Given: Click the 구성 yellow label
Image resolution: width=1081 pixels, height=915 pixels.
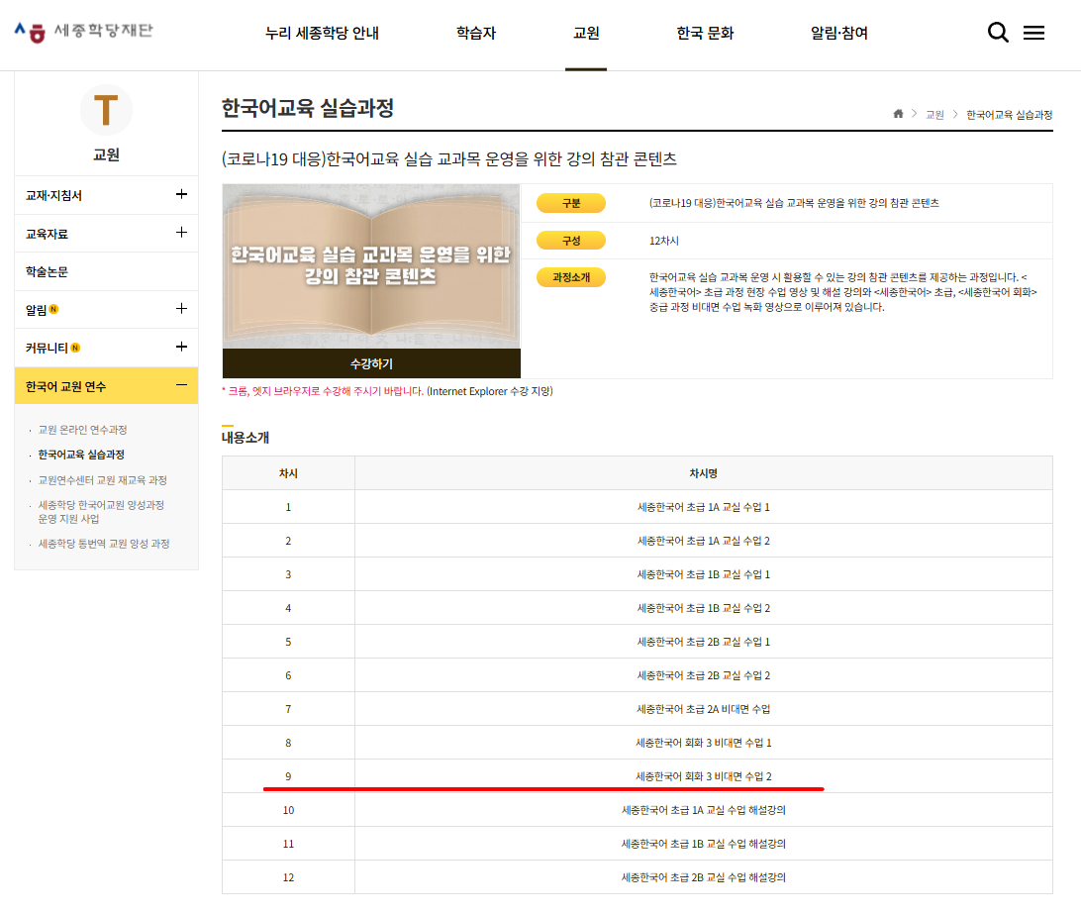Looking at the screenshot, I should click(x=571, y=241).
